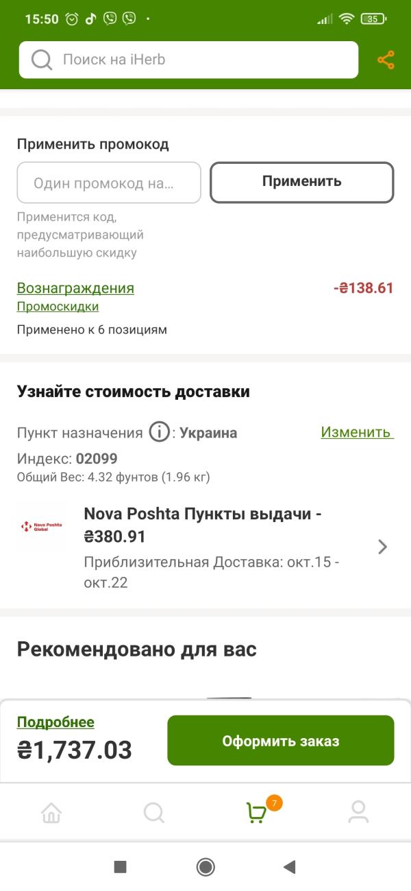Open the Промоскидки link
The height and width of the screenshot is (891, 411).
tap(58, 307)
